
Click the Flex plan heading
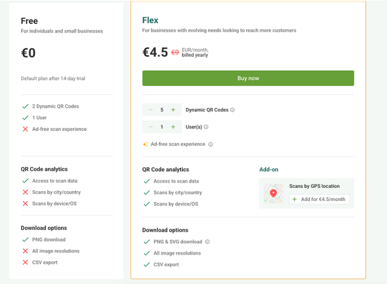click(x=150, y=20)
